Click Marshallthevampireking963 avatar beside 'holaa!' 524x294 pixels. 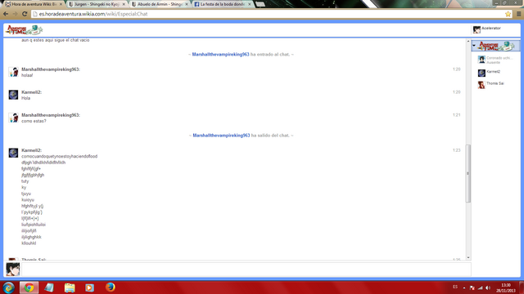tap(13, 72)
